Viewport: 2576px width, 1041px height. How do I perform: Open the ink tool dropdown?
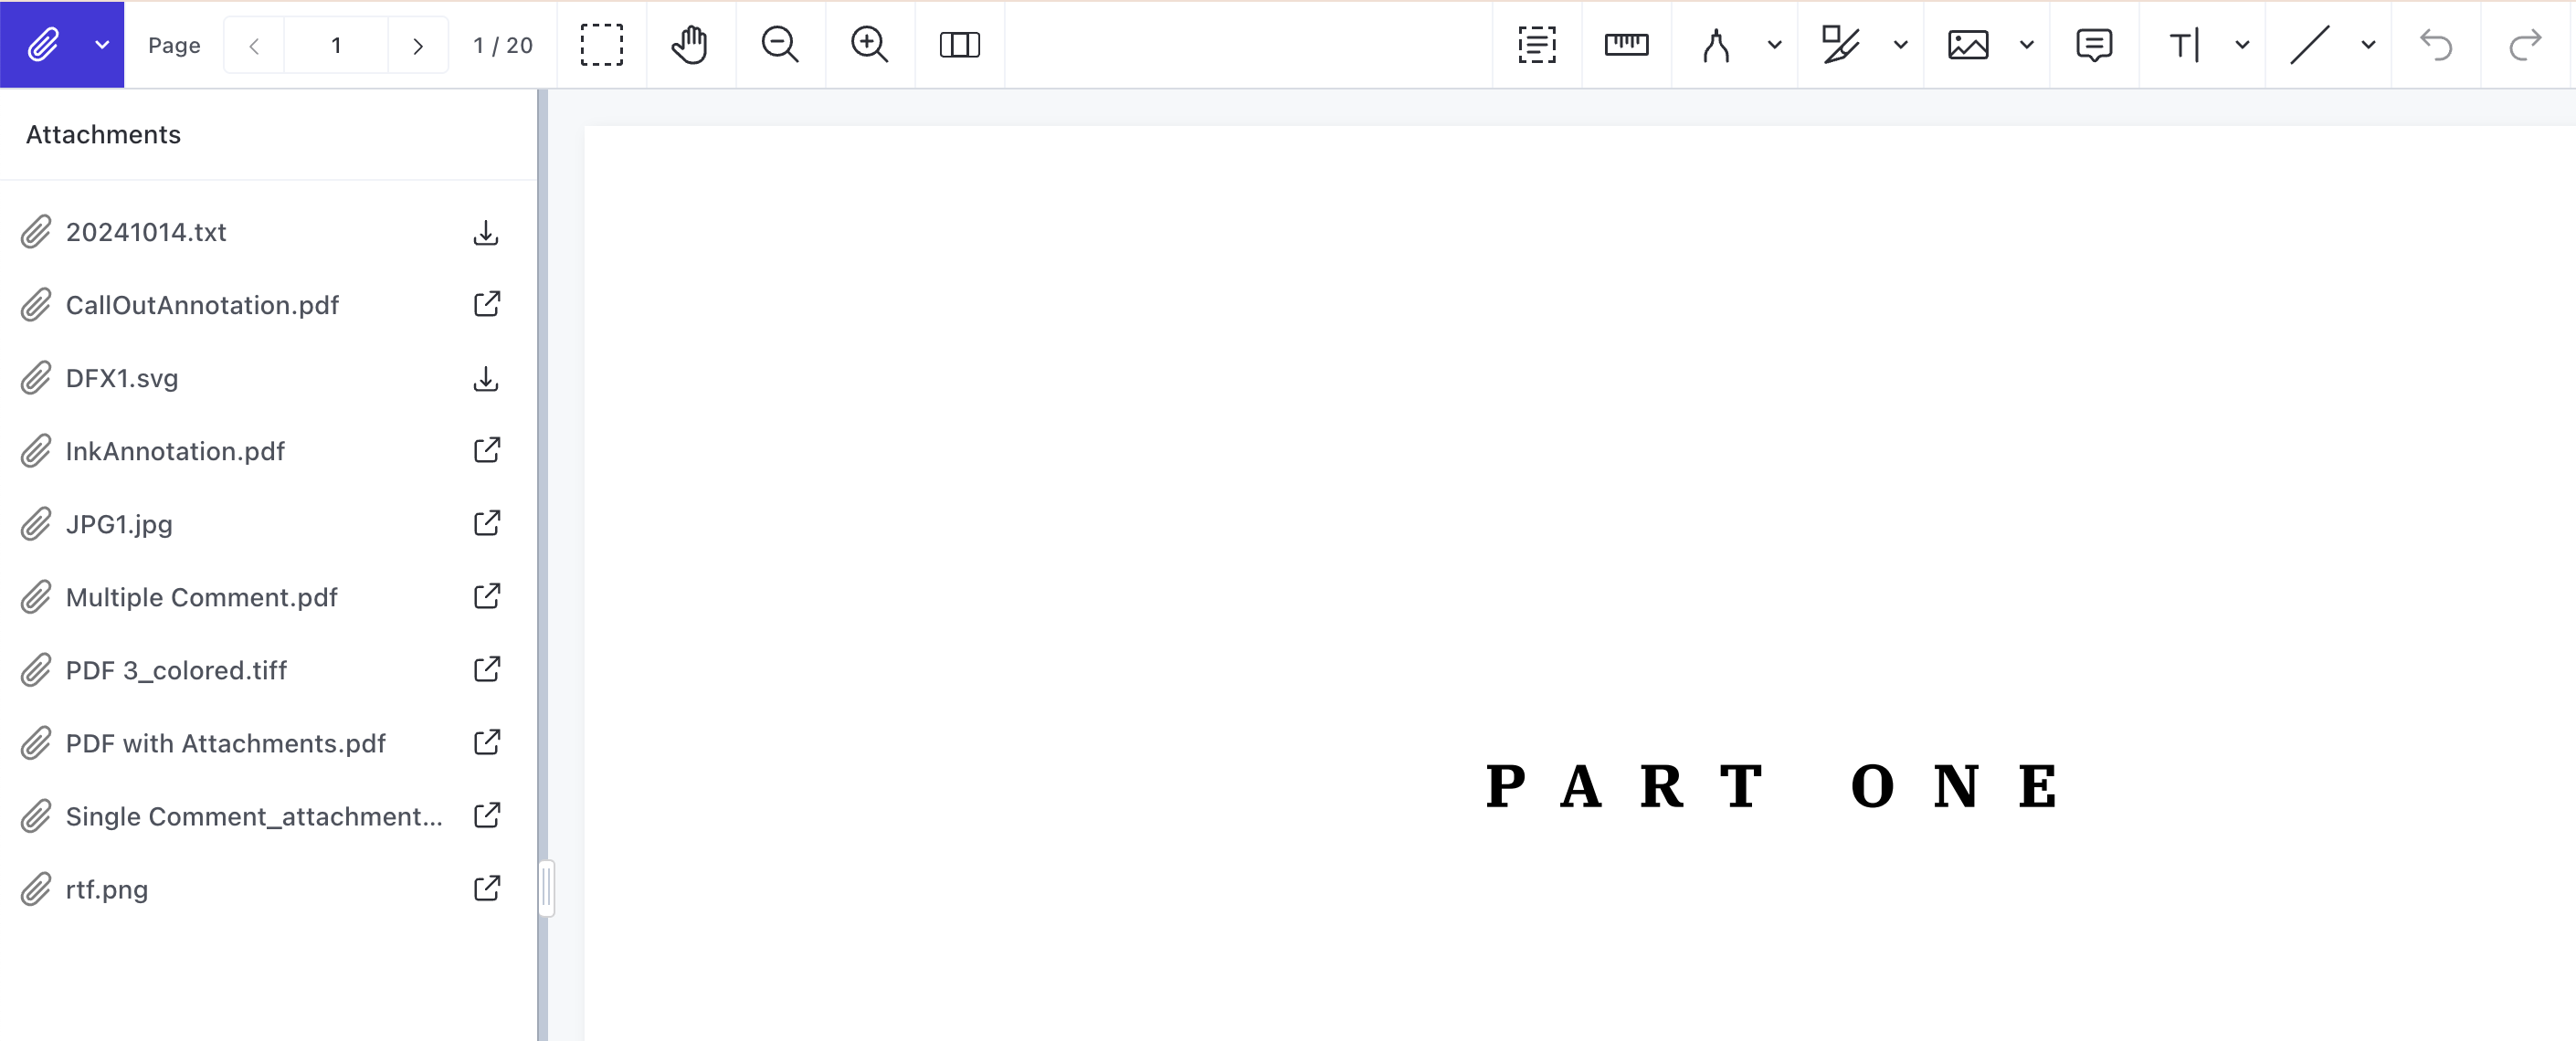[x=1774, y=44]
